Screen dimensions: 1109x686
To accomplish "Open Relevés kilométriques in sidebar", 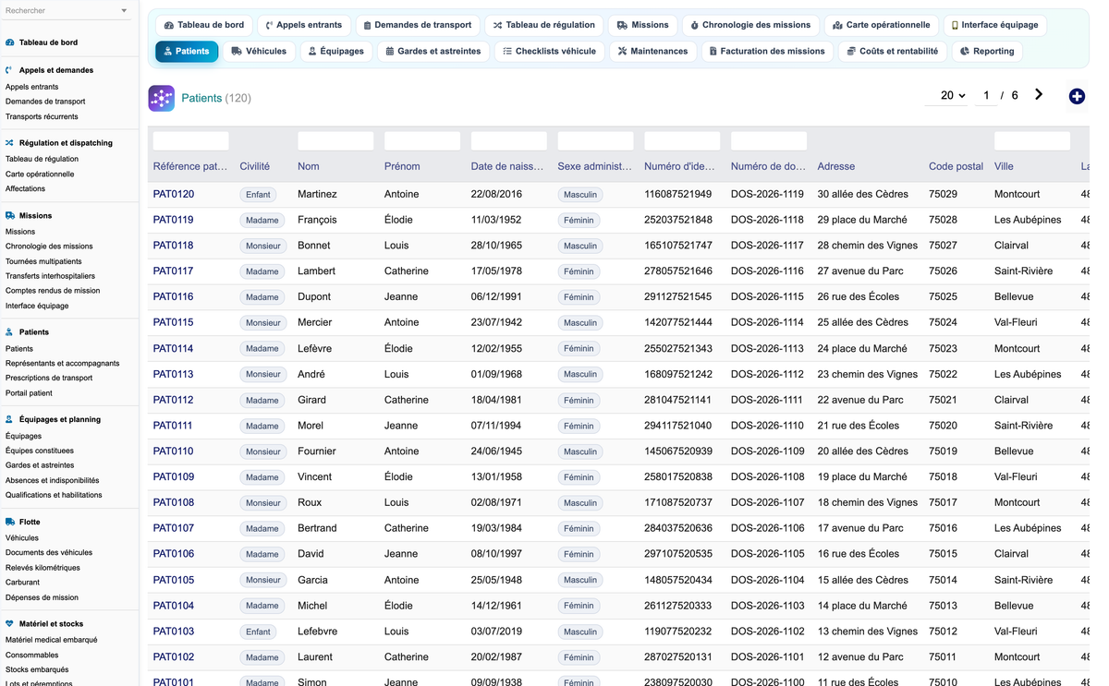I will point(43,568).
